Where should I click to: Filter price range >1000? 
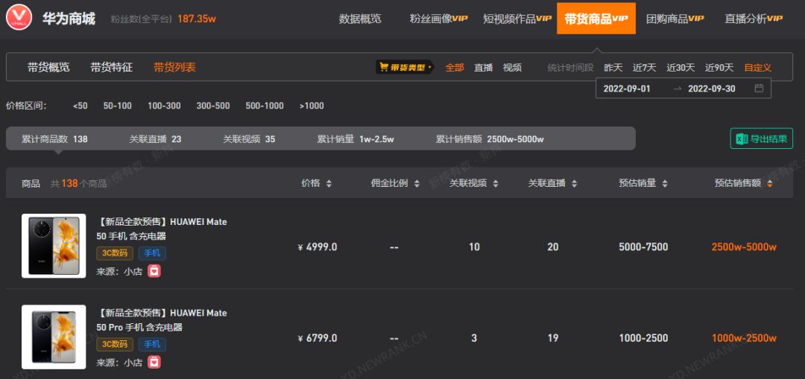pyautogui.click(x=312, y=106)
